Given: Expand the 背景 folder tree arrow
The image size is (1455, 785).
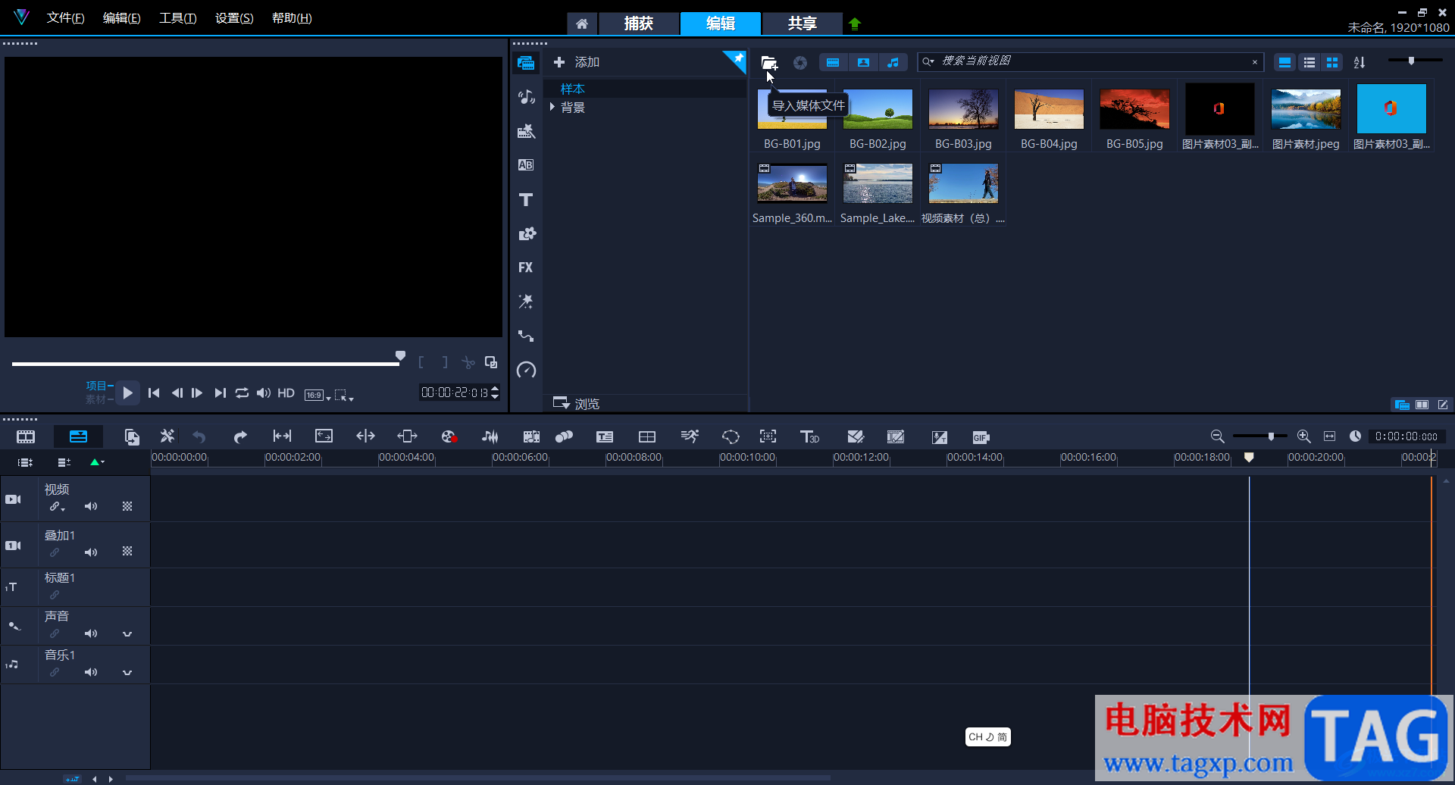Looking at the screenshot, I should tap(552, 108).
